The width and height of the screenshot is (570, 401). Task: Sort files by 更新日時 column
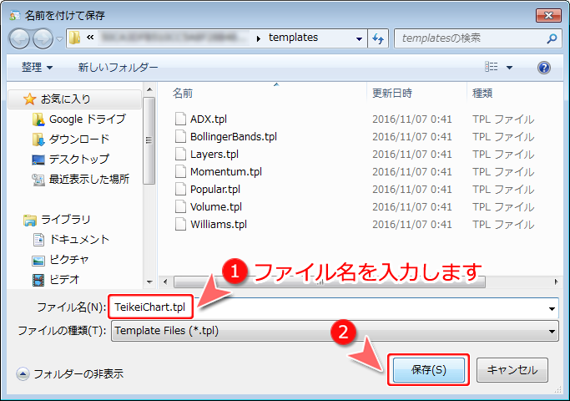(x=392, y=94)
